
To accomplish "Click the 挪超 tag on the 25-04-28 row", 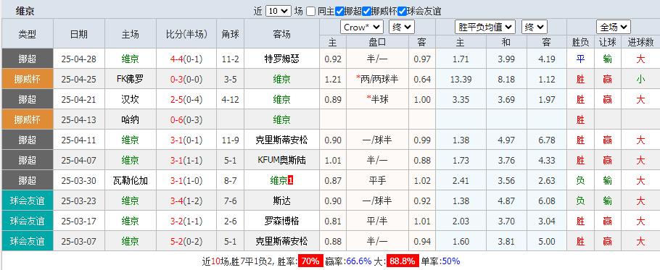I will tap(28, 59).
